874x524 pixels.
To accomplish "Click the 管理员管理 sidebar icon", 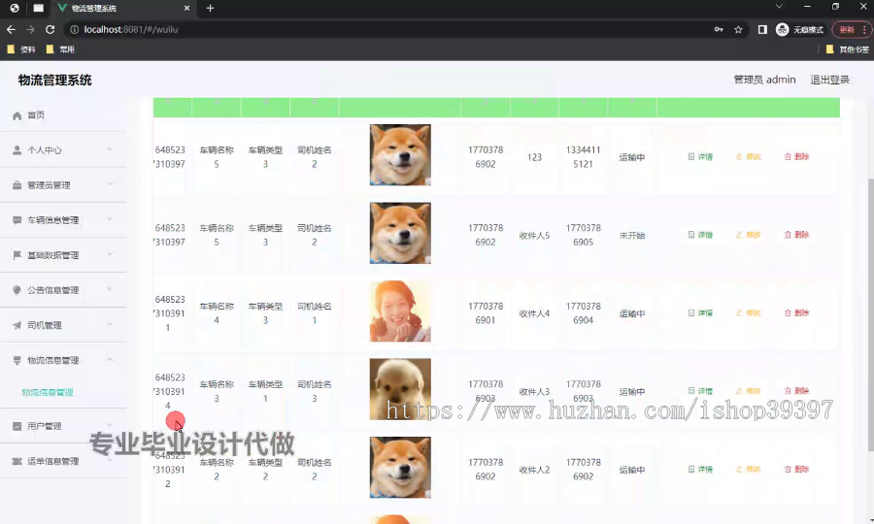I will coord(17,185).
